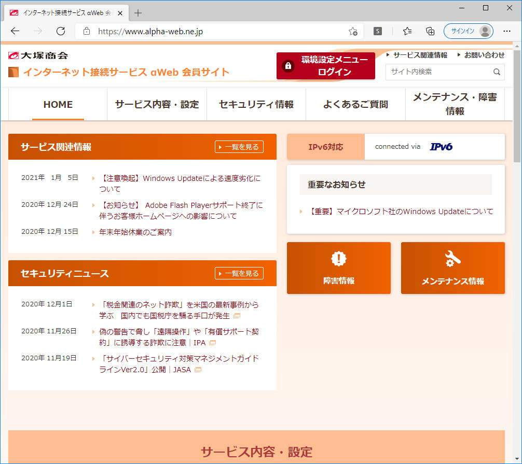
Task: Click the search magnifier icon in site search
Action: [497, 72]
